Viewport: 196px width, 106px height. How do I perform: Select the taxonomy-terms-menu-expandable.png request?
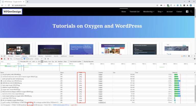pyautogui.click(x=13, y=94)
